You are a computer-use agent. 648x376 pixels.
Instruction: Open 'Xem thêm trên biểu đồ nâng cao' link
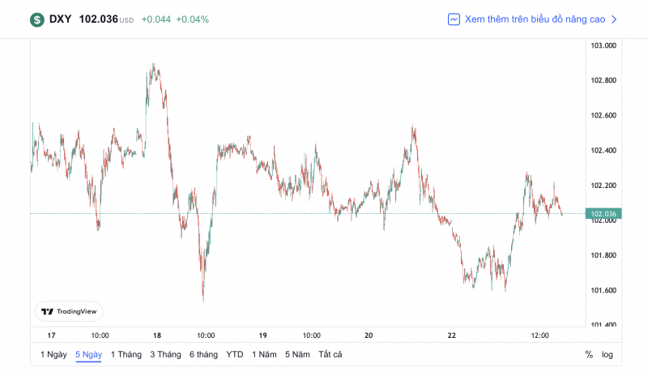click(x=535, y=19)
